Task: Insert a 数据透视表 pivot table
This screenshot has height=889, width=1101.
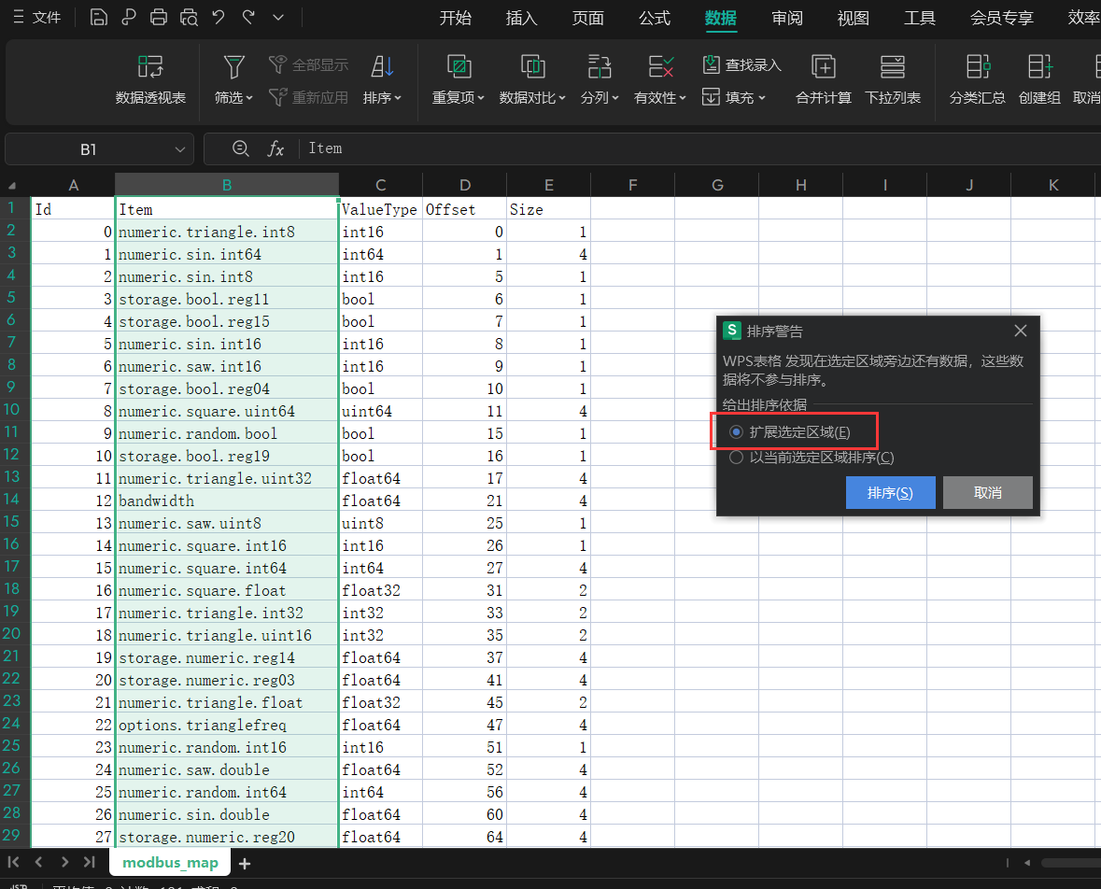Action: pyautogui.click(x=150, y=80)
